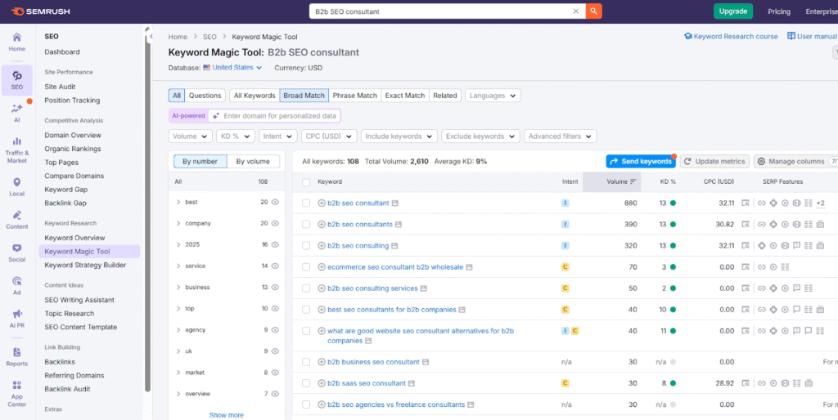Open the AI PR sidebar icon
Viewport: 838px width, 420px height.
16,317
